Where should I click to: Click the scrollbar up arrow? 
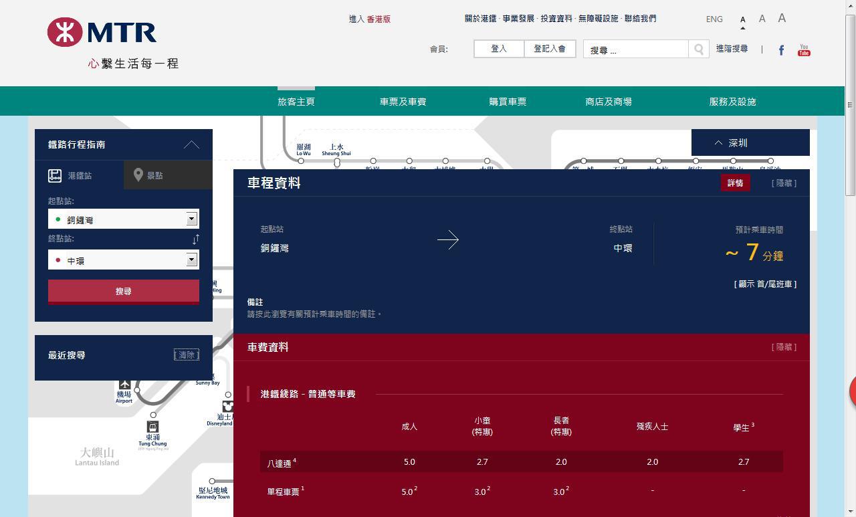click(x=850, y=5)
